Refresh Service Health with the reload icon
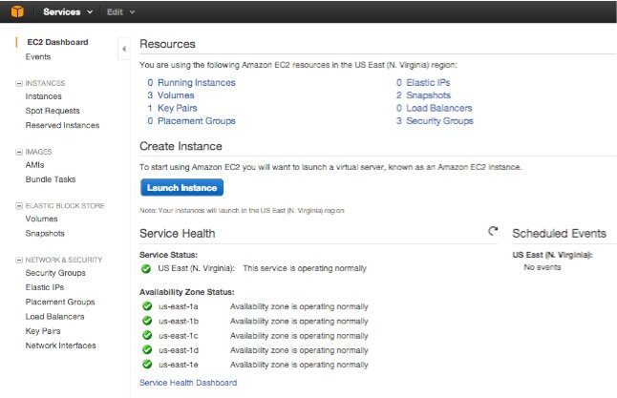 coord(493,231)
